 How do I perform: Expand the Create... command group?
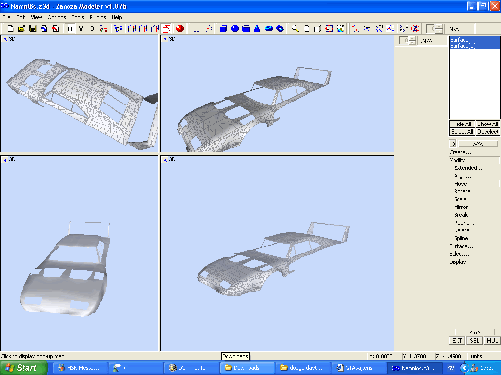[460, 152]
